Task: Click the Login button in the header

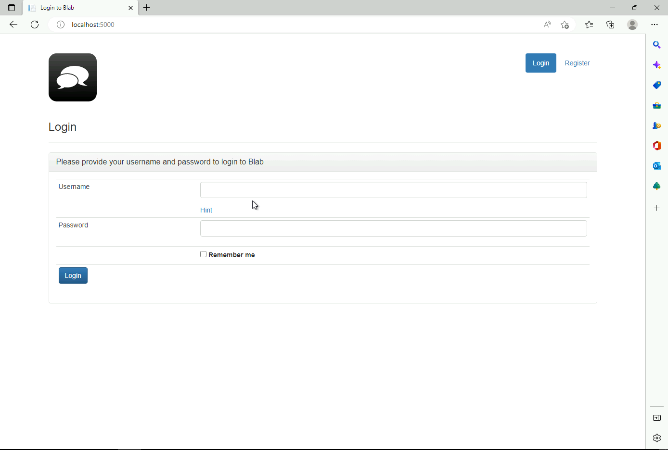Action: tap(541, 63)
